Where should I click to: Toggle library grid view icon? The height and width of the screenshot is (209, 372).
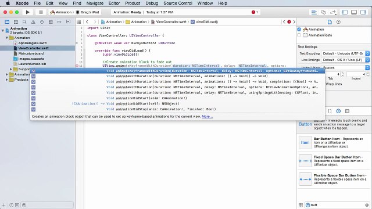pos(301,205)
